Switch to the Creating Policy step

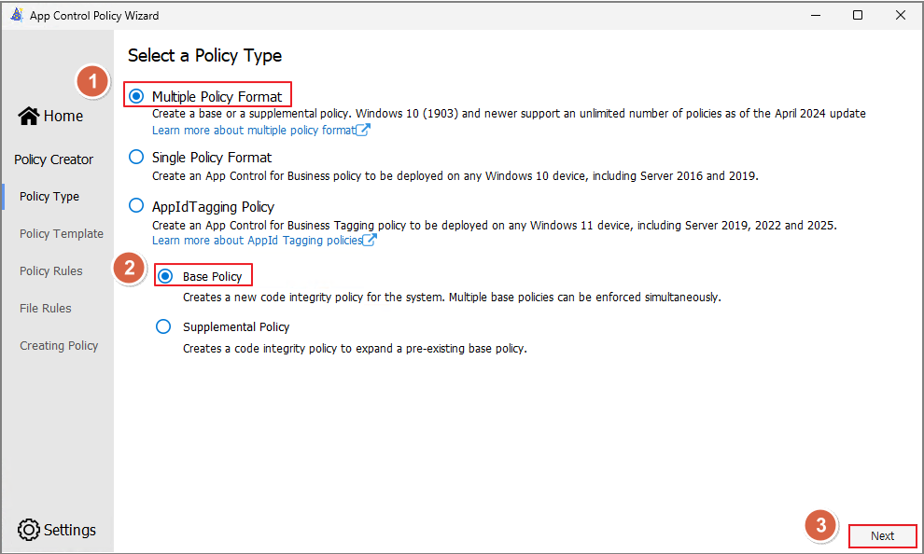click(x=59, y=346)
